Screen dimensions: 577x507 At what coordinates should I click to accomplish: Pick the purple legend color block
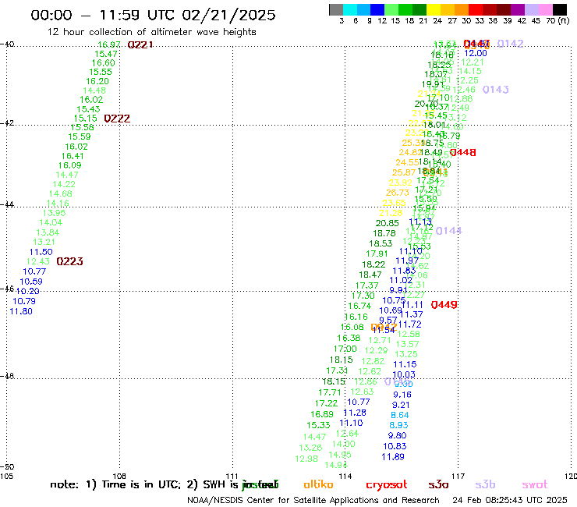(x=517, y=9)
